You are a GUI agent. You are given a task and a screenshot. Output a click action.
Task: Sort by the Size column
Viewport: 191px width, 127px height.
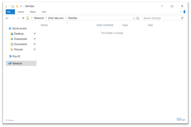[150, 25]
